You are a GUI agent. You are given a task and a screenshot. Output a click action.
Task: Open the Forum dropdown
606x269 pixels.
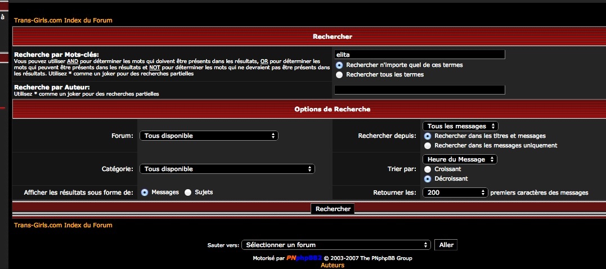pos(209,136)
